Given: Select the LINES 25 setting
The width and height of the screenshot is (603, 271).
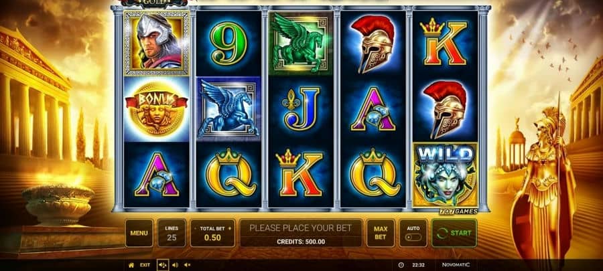Looking at the screenshot, I should click(x=172, y=233).
